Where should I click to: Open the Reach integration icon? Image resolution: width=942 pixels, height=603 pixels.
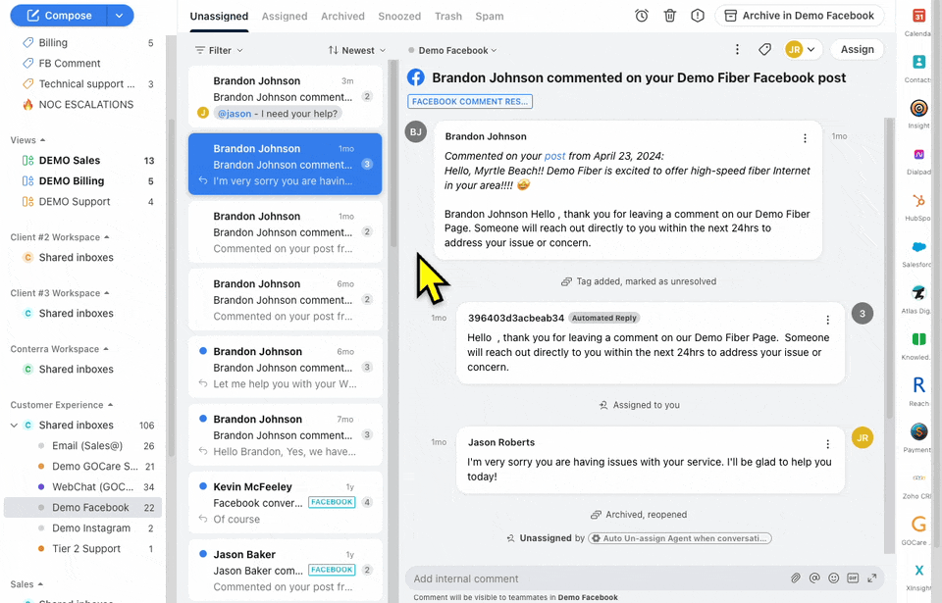918,385
